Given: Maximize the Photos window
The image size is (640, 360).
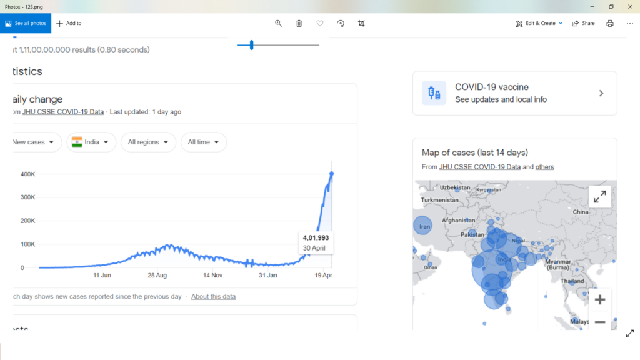Looking at the screenshot, I should click(x=611, y=6).
